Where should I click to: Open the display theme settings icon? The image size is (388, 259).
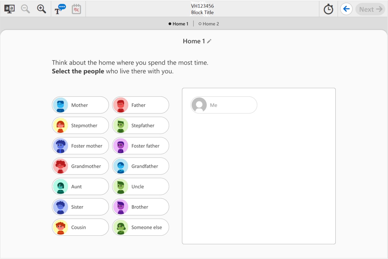(x=9, y=9)
